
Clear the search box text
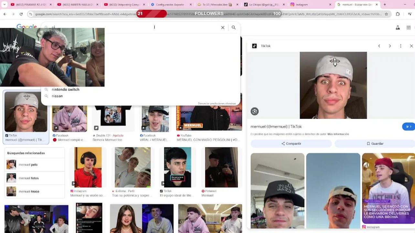pos(223,28)
